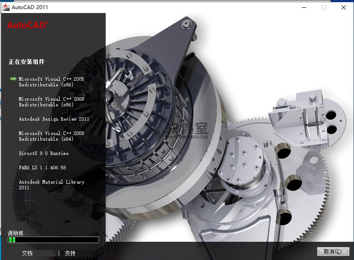The width and height of the screenshot is (354, 260).
Task: Click the disabled maximize window button
Action: (323, 7)
